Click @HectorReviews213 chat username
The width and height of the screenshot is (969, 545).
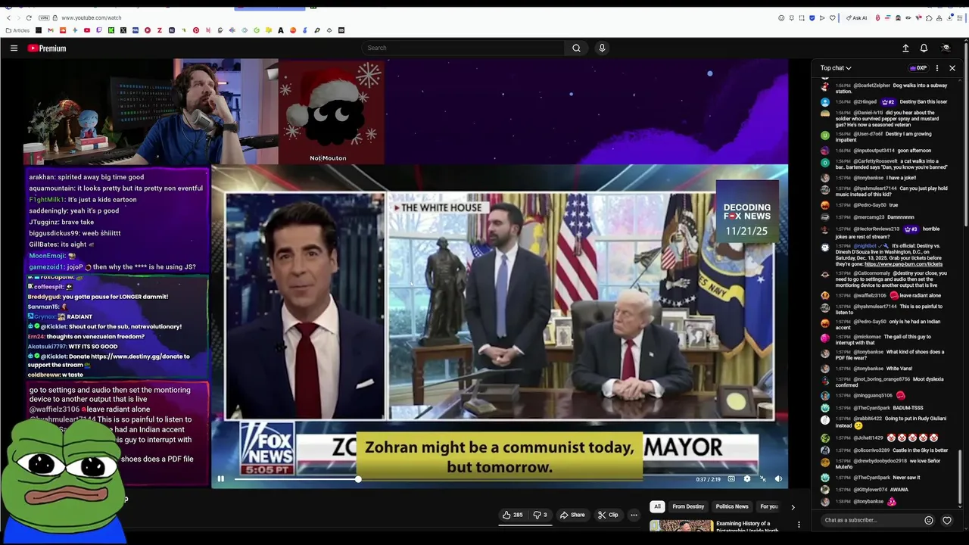877,229
